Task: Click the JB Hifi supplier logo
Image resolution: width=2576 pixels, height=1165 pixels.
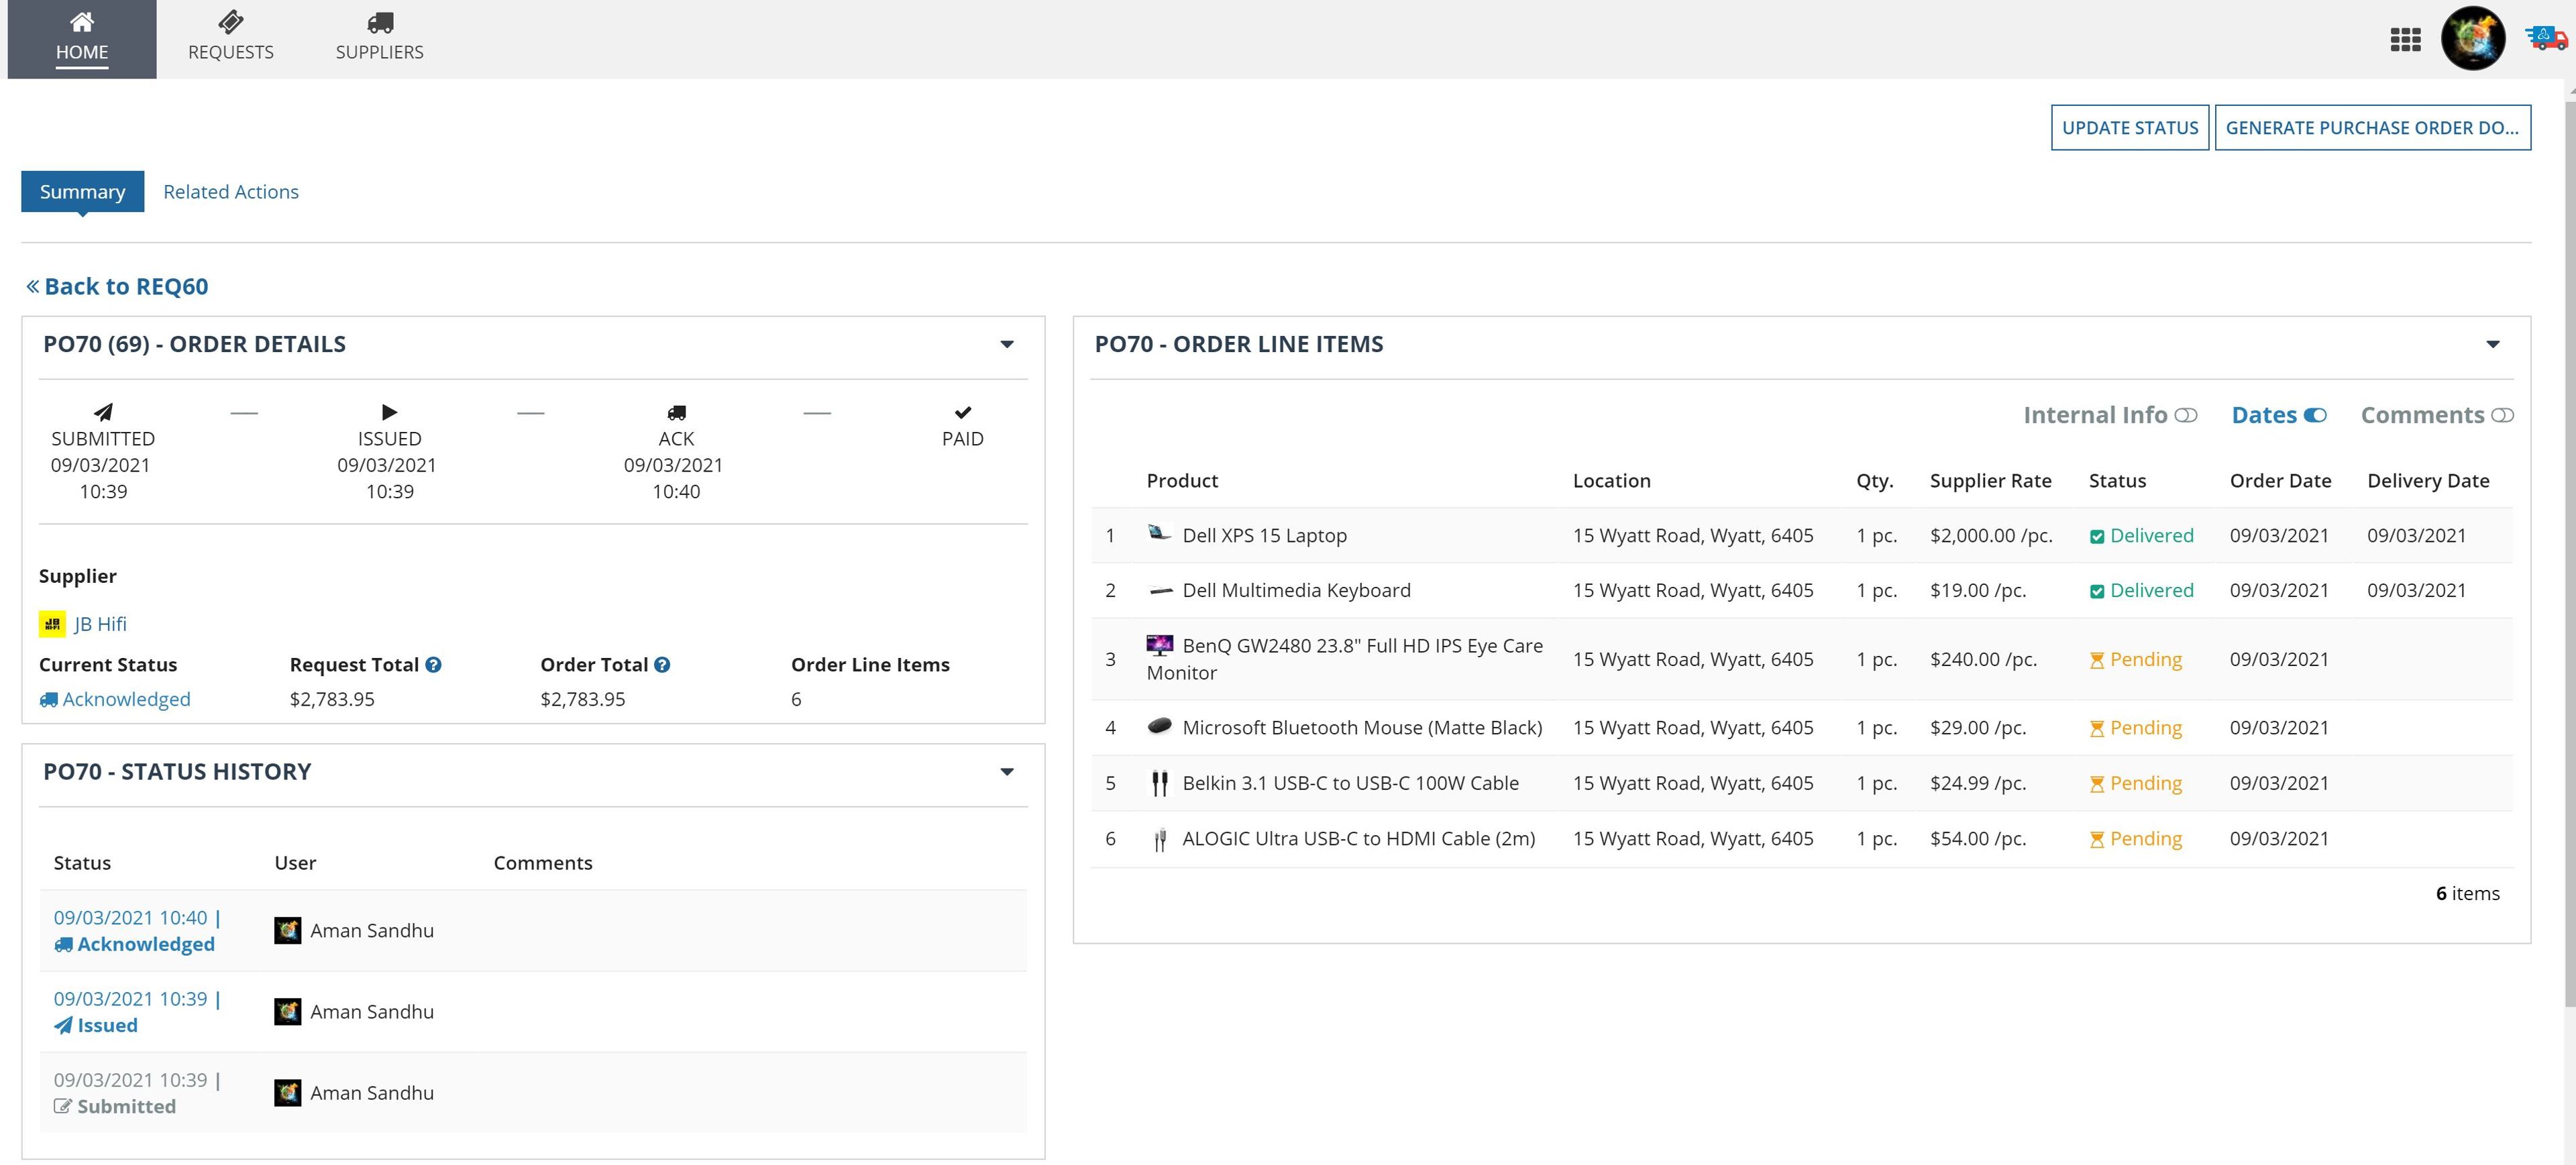Action: click(52, 623)
